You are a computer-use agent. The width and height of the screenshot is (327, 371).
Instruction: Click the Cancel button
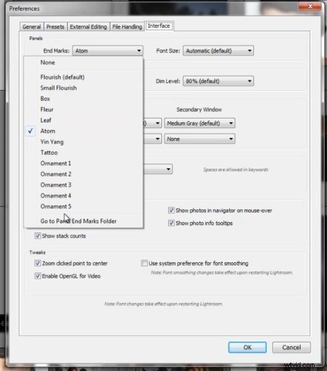click(291, 348)
